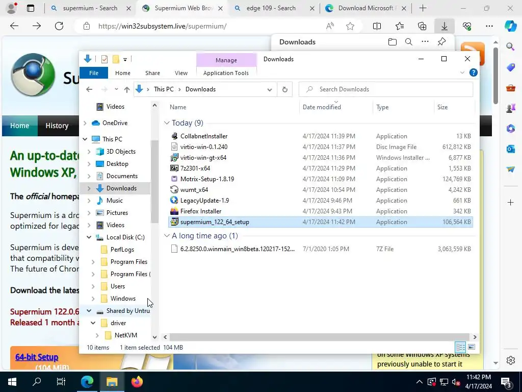Select supermium_122_64_setup file
Screen dimensions: 522x392
coord(215,222)
